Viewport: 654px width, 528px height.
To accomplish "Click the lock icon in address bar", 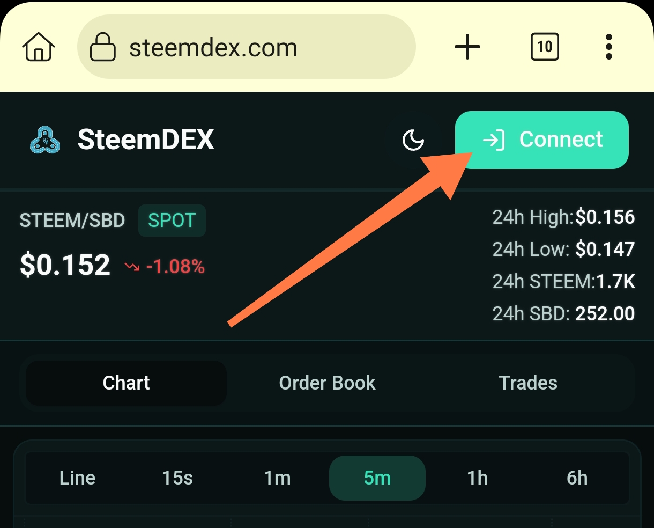I will (102, 47).
